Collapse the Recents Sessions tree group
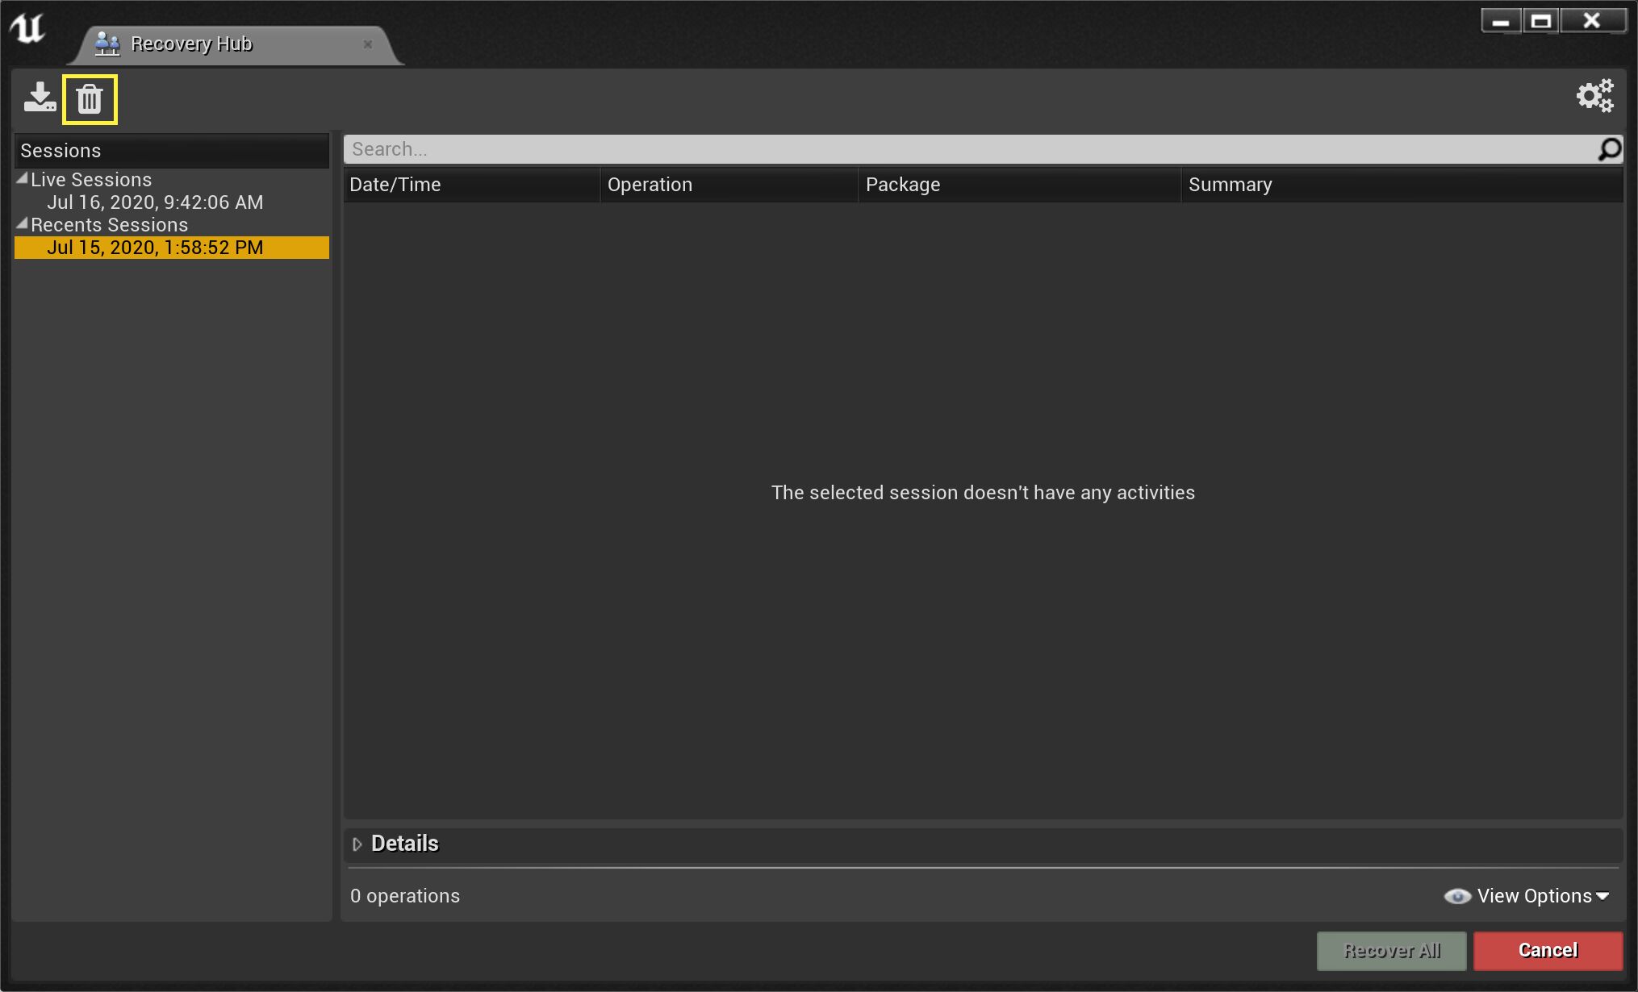The width and height of the screenshot is (1638, 992). click(23, 224)
